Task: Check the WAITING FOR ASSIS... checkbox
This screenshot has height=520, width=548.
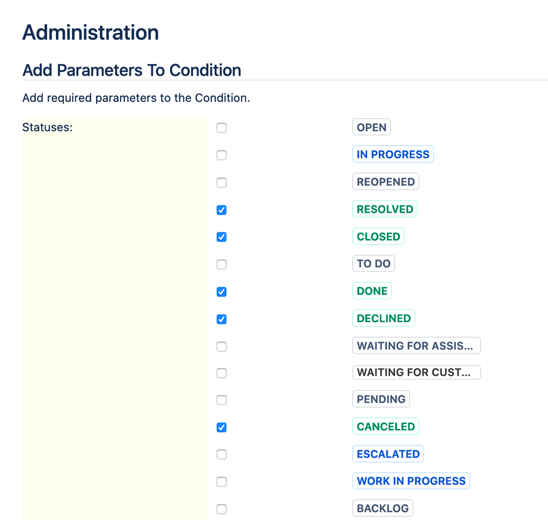Action: click(x=222, y=346)
